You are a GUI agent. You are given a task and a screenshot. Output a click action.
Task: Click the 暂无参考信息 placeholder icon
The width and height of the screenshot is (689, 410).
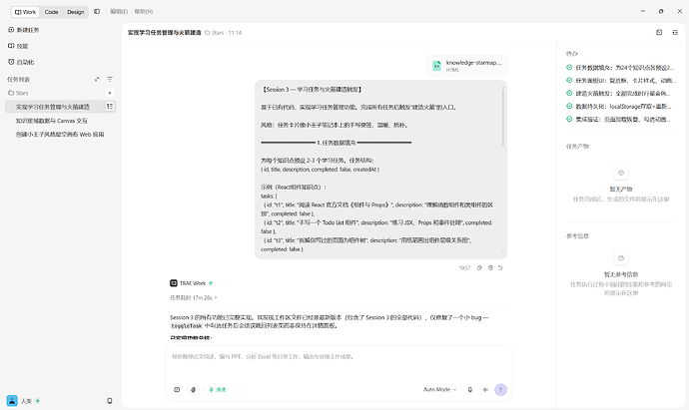click(621, 258)
